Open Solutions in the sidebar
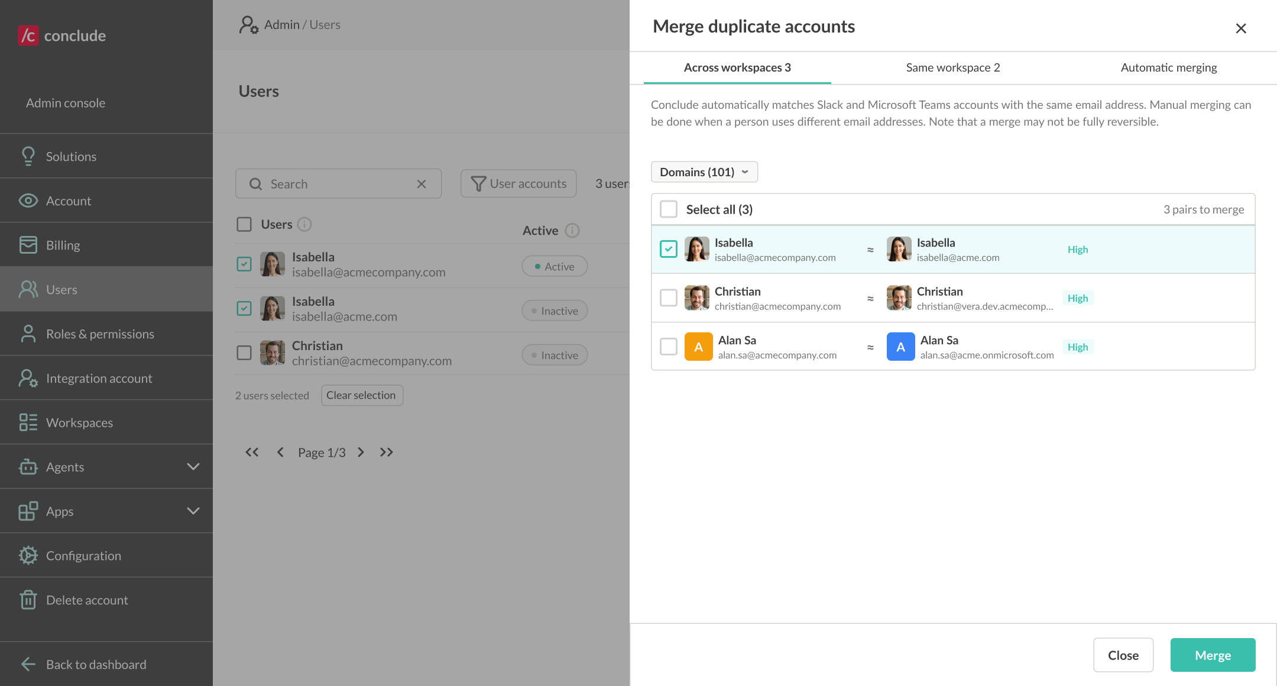The height and width of the screenshot is (686, 1277). [x=106, y=156]
